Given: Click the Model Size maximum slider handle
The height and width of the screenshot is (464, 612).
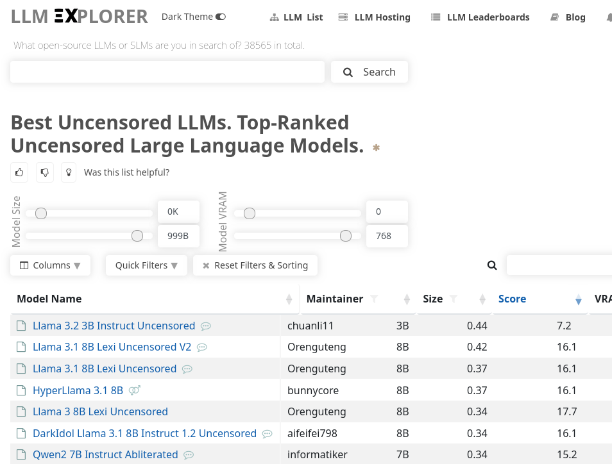Looking at the screenshot, I should [x=137, y=236].
